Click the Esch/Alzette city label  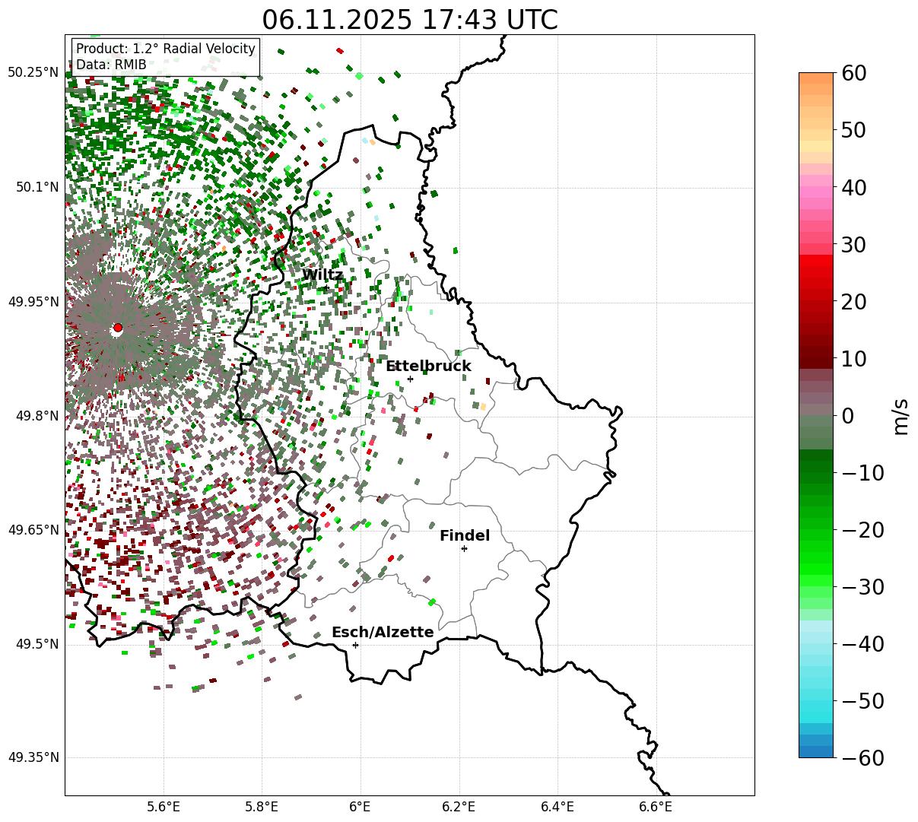click(x=383, y=633)
